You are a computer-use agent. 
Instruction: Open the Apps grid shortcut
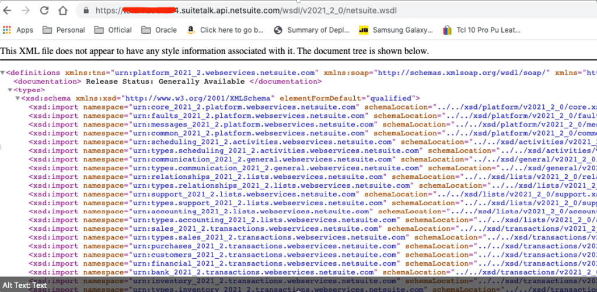pos(18,30)
